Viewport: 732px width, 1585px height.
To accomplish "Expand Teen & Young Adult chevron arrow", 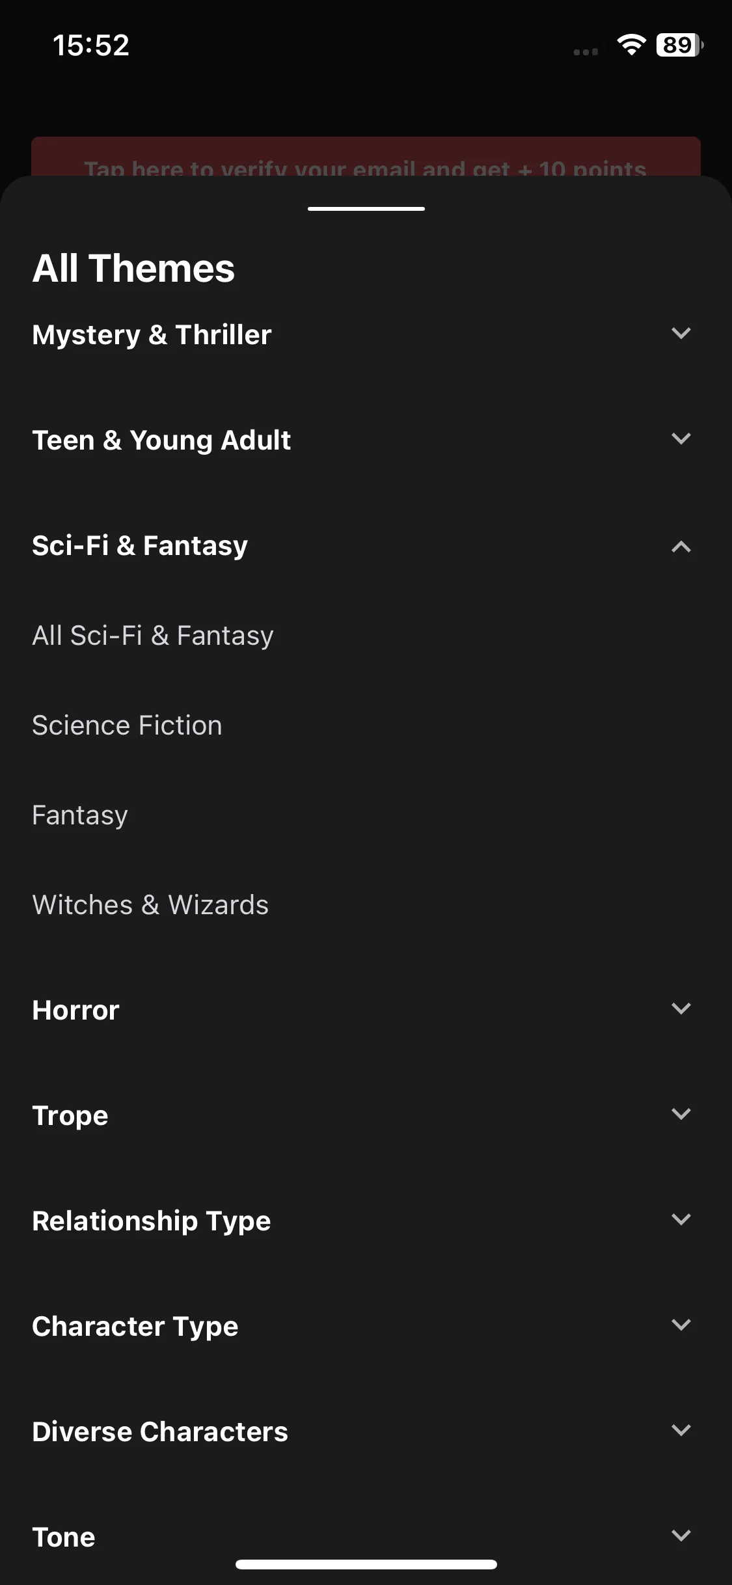I will point(681,439).
